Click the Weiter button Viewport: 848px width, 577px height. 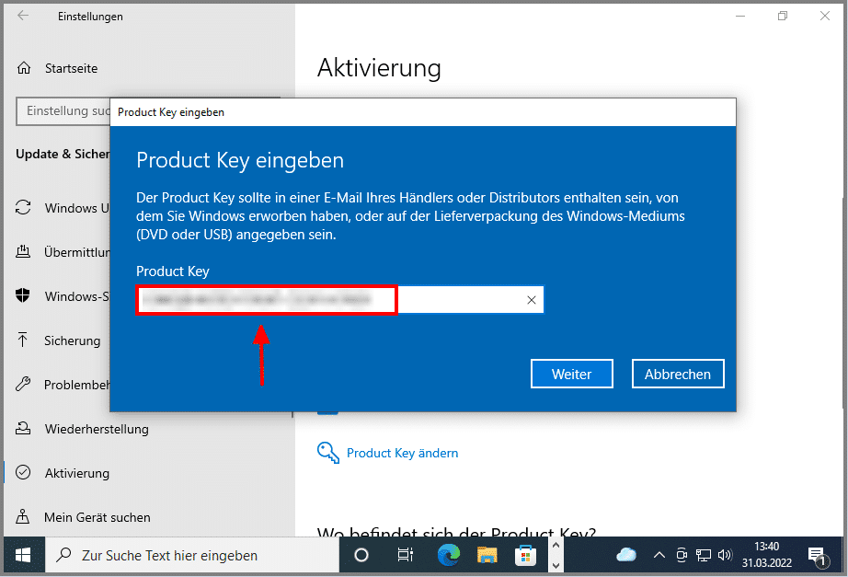(570, 374)
